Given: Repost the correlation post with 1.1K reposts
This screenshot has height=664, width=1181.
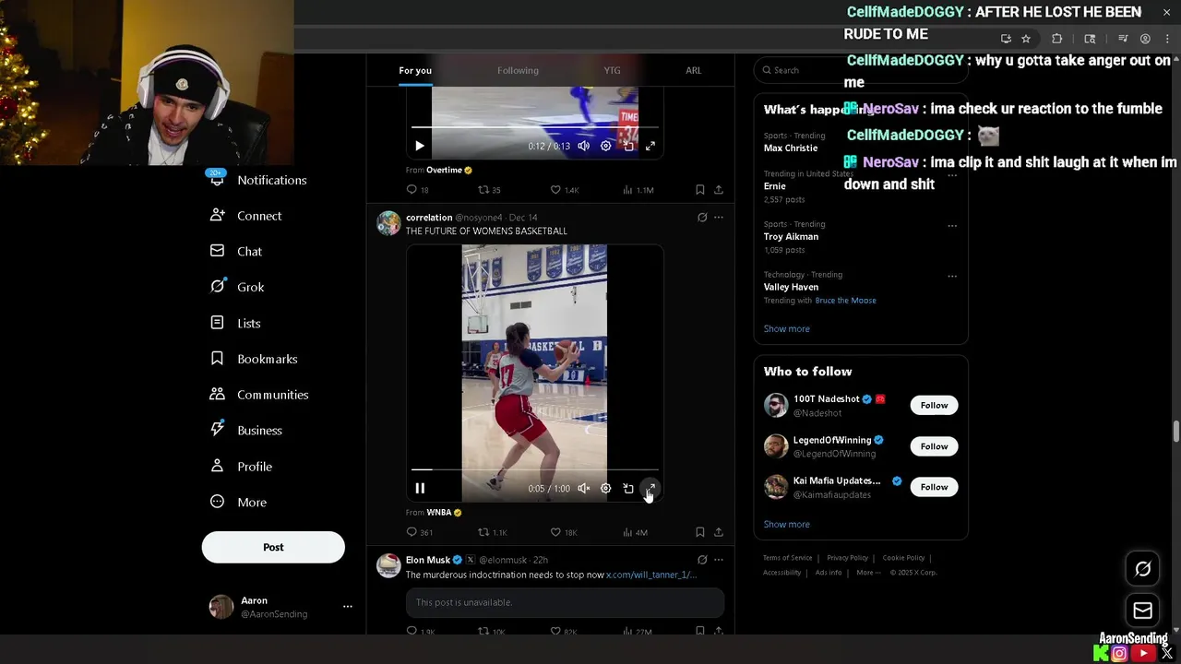Looking at the screenshot, I should tap(493, 532).
